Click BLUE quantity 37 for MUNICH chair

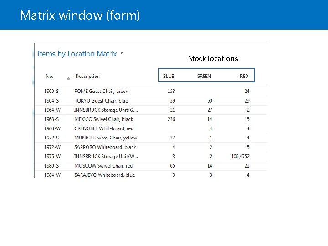[x=173, y=138]
